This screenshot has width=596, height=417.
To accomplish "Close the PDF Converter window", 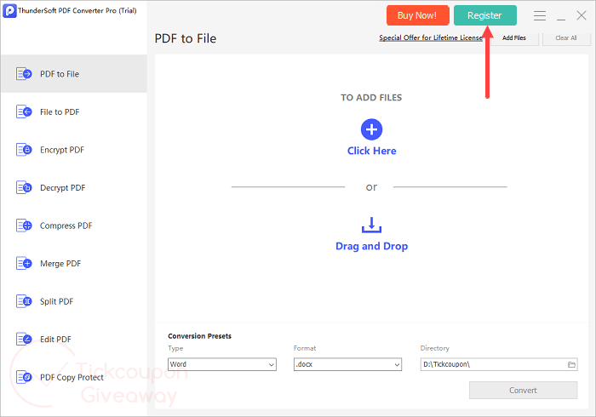I will click(582, 15).
